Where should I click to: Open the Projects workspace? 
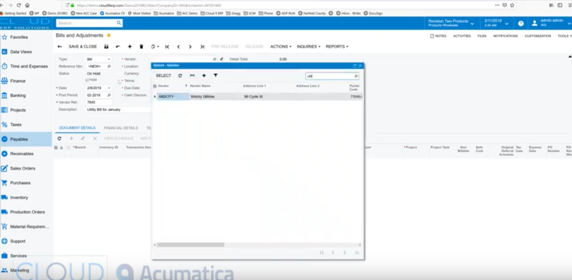tap(18, 110)
